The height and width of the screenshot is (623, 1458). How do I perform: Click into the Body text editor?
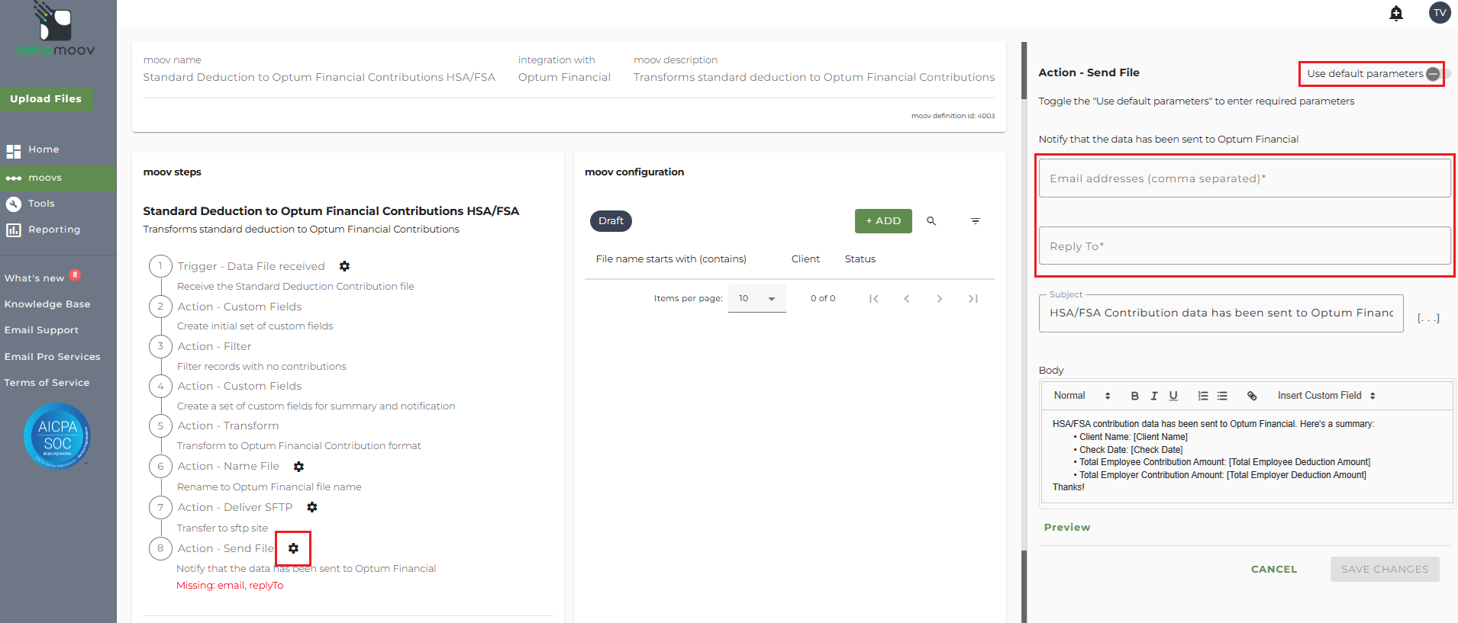pos(1247,456)
